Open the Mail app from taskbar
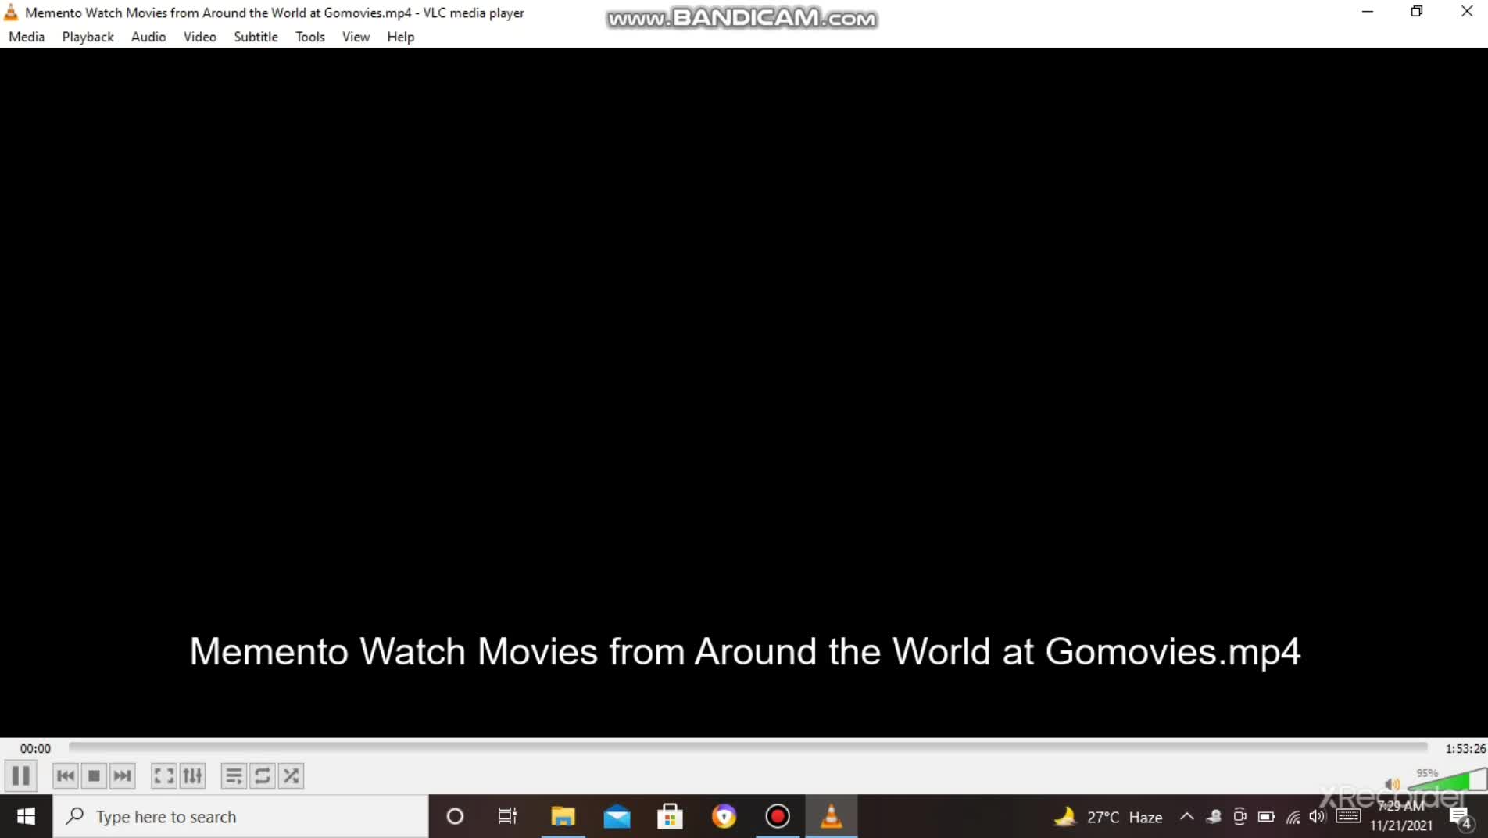This screenshot has height=838, width=1488. (617, 816)
